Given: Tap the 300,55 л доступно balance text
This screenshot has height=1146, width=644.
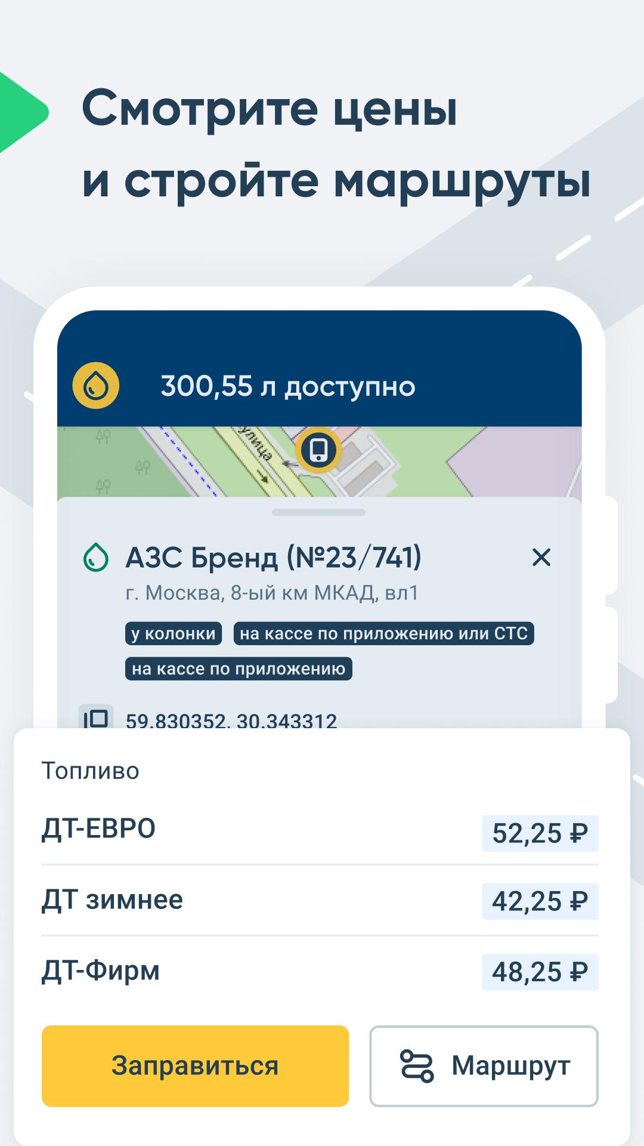Looking at the screenshot, I should point(288,386).
